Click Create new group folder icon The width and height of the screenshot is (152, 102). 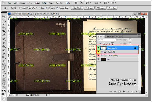128,91
